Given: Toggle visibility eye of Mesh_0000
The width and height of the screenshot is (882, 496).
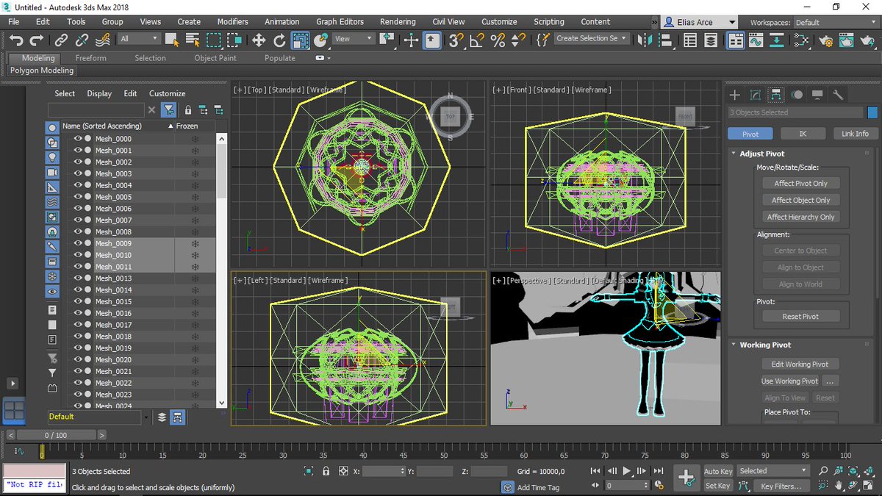Looking at the screenshot, I should pyautogui.click(x=78, y=139).
